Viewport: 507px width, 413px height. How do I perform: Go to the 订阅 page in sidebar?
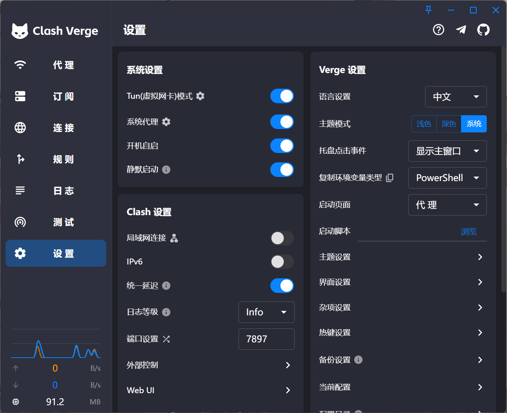[x=56, y=96]
